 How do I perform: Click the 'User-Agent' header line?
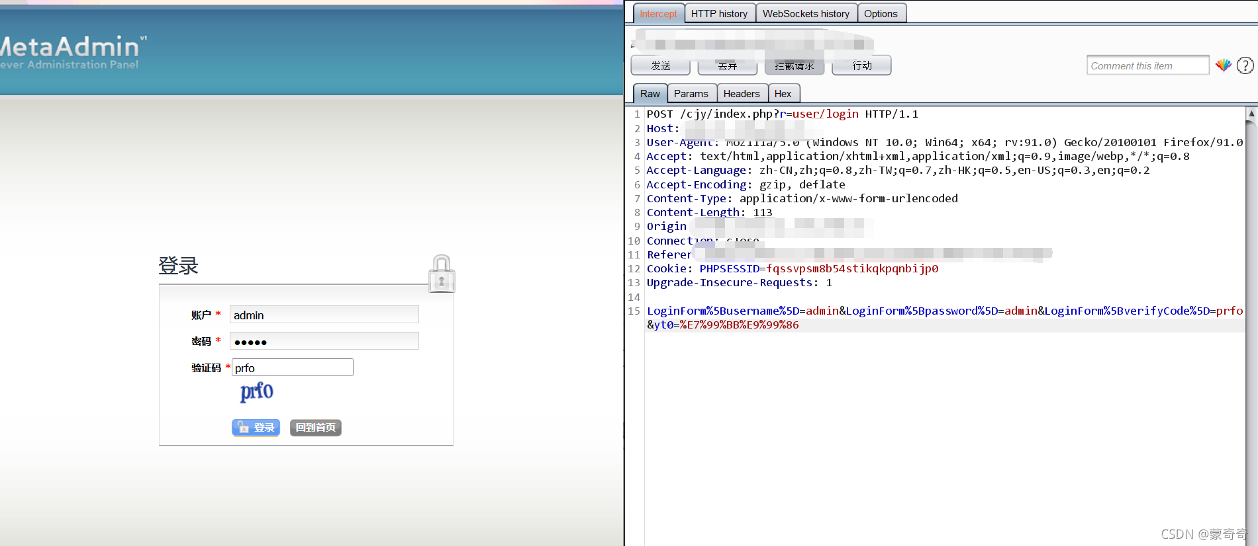pos(945,142)
